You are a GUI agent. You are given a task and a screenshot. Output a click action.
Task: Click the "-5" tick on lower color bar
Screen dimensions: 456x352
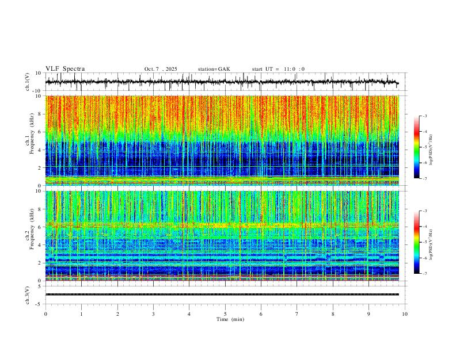(424, 242)
